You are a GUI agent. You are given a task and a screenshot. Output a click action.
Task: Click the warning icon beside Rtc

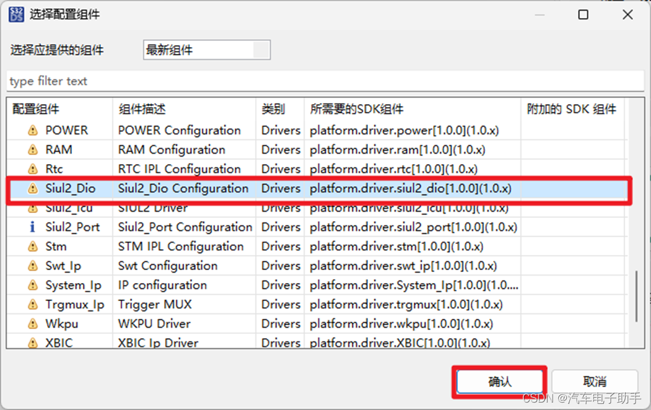click(x=33, y=168)
